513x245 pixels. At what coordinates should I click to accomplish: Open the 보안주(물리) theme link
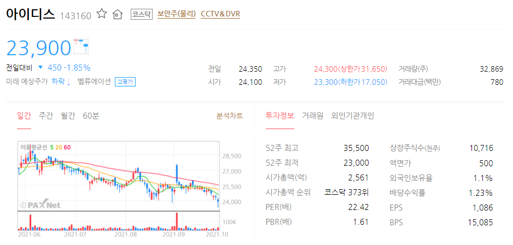[177, 14]
